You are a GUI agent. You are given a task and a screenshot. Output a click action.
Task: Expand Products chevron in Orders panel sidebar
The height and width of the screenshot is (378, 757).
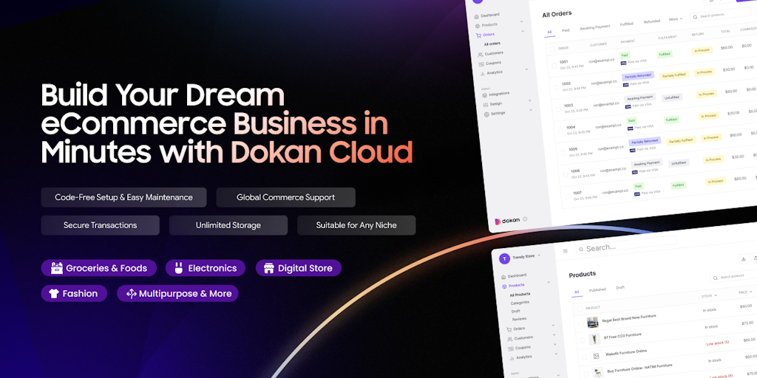tap(521, 21)
